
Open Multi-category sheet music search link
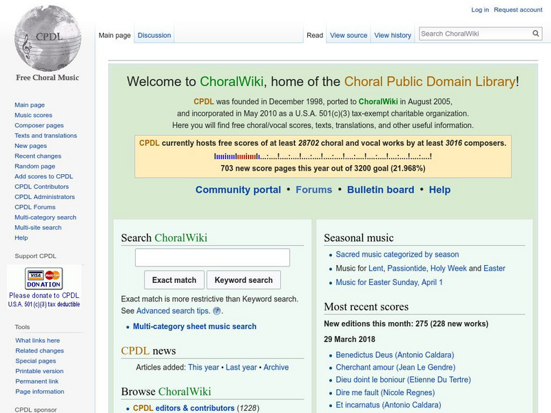(195, 326)
